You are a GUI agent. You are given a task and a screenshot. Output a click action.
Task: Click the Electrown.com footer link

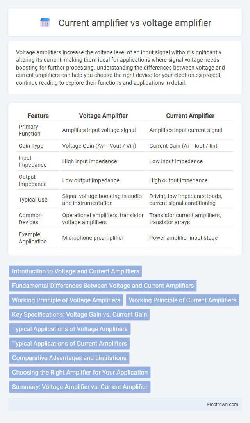pyautogui.click(x=223, y=404)
